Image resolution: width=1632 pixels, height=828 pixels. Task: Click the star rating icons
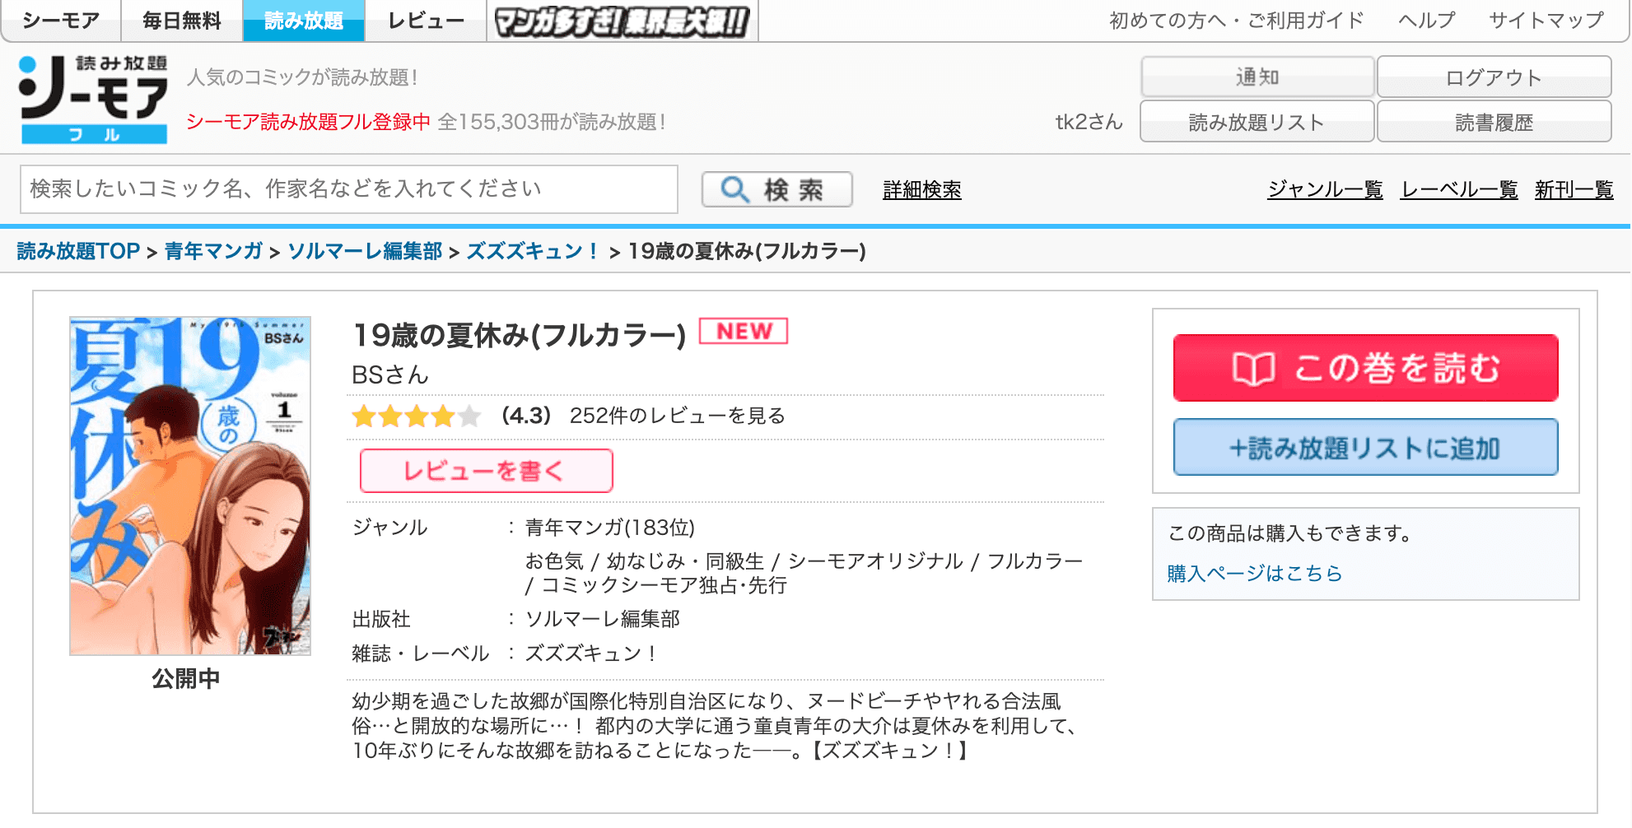pyautogui.click(x=416, y=416)
